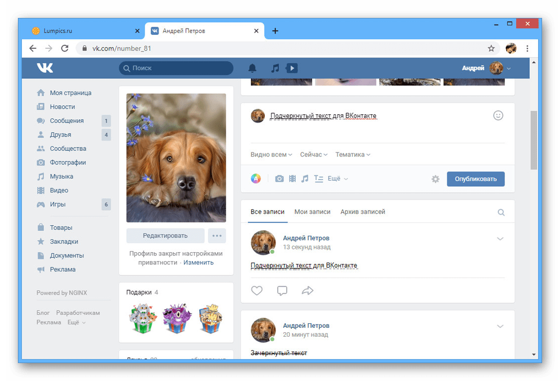Go to Моя страница

pos(71,92)
